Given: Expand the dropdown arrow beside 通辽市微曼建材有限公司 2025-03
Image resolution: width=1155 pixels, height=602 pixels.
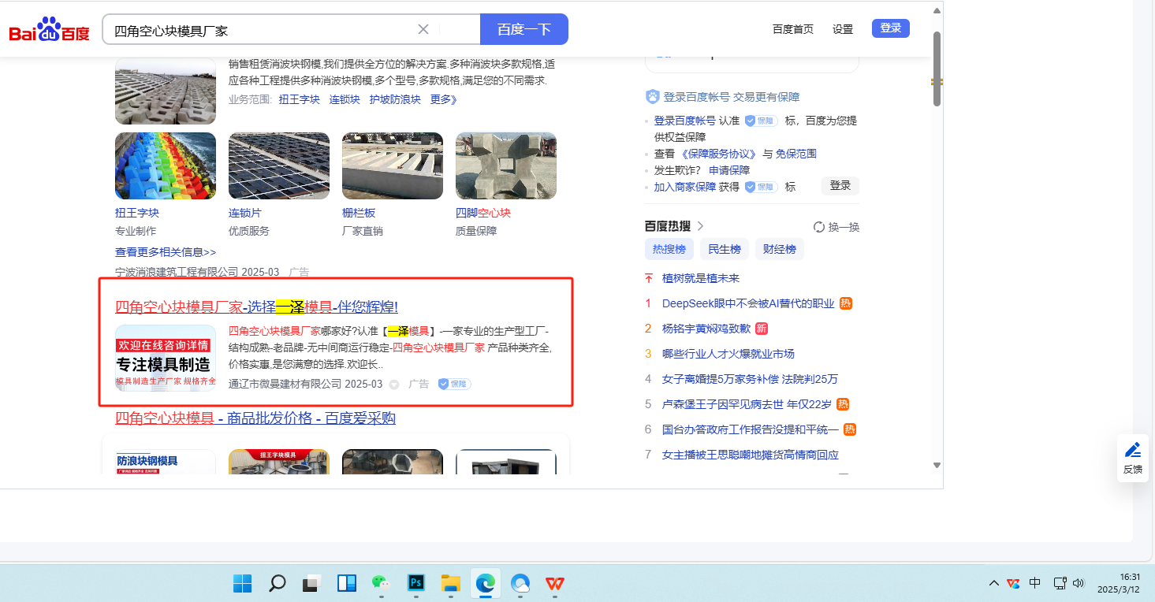Looking at the screenshot, I should coord(394,385).
